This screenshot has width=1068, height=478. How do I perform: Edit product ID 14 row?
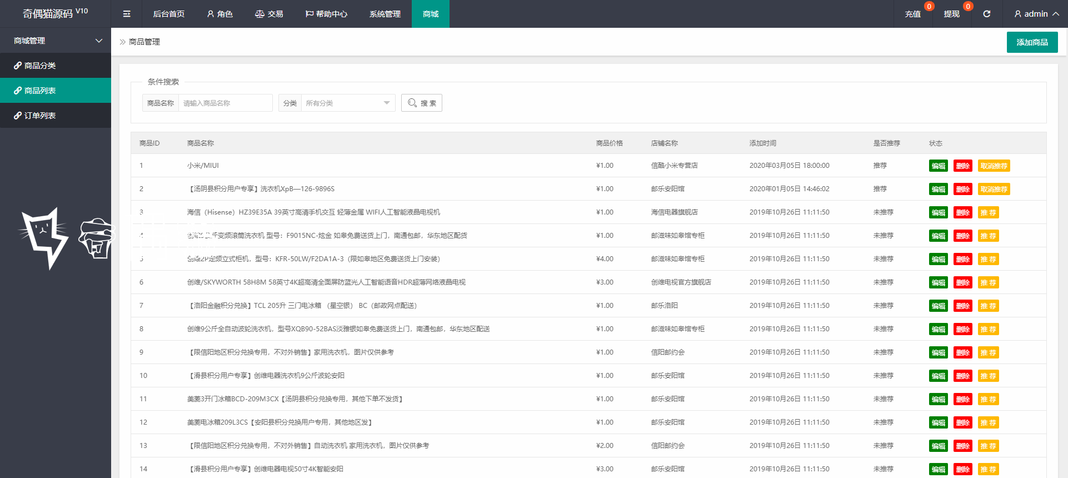pyautogui.click(x=939, y=469)
